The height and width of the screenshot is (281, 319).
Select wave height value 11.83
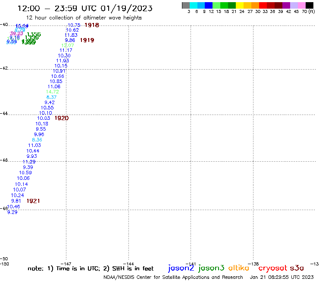[x=71, y=35]
